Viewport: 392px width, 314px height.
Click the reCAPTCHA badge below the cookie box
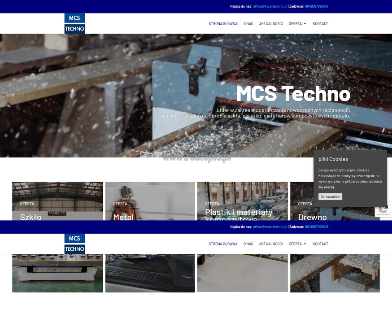click(383, 209)
